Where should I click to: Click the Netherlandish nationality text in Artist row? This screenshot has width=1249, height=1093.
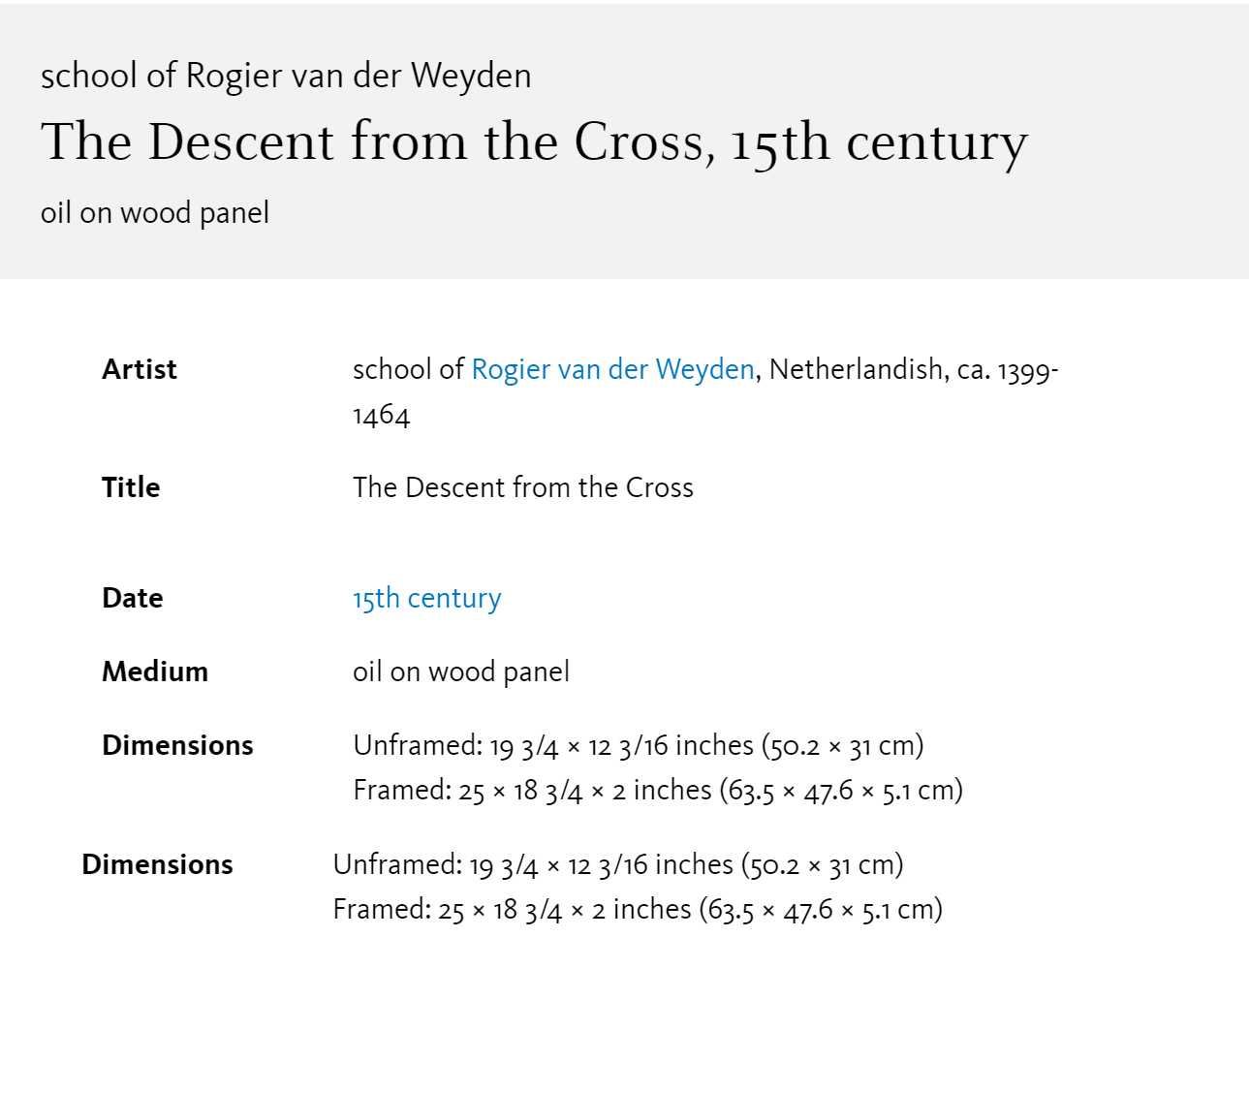[x=856, y=370]
